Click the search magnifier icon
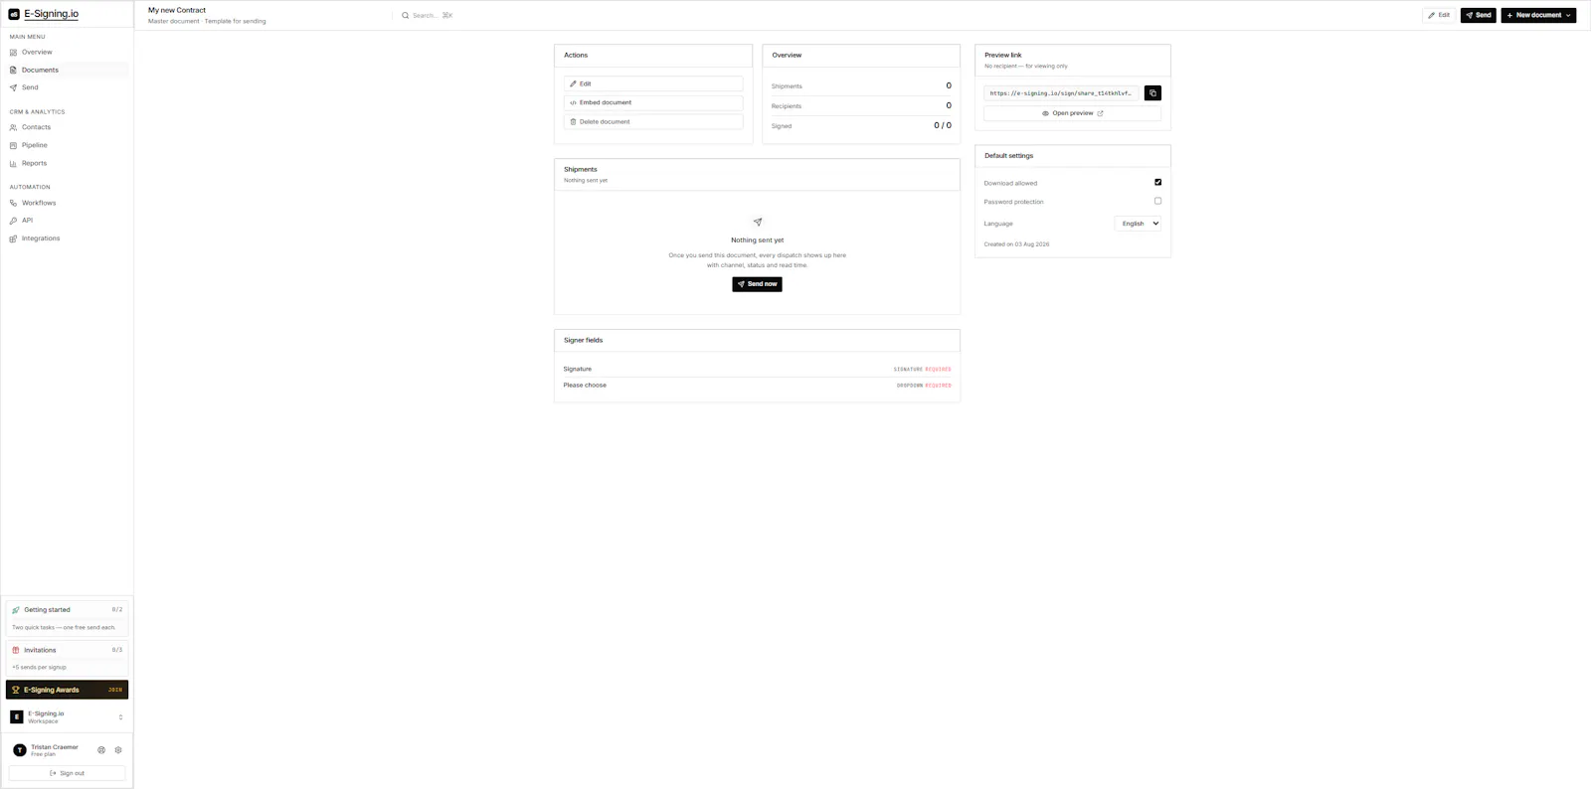This screenshot has width=1591, height=789. coord(405,15)
